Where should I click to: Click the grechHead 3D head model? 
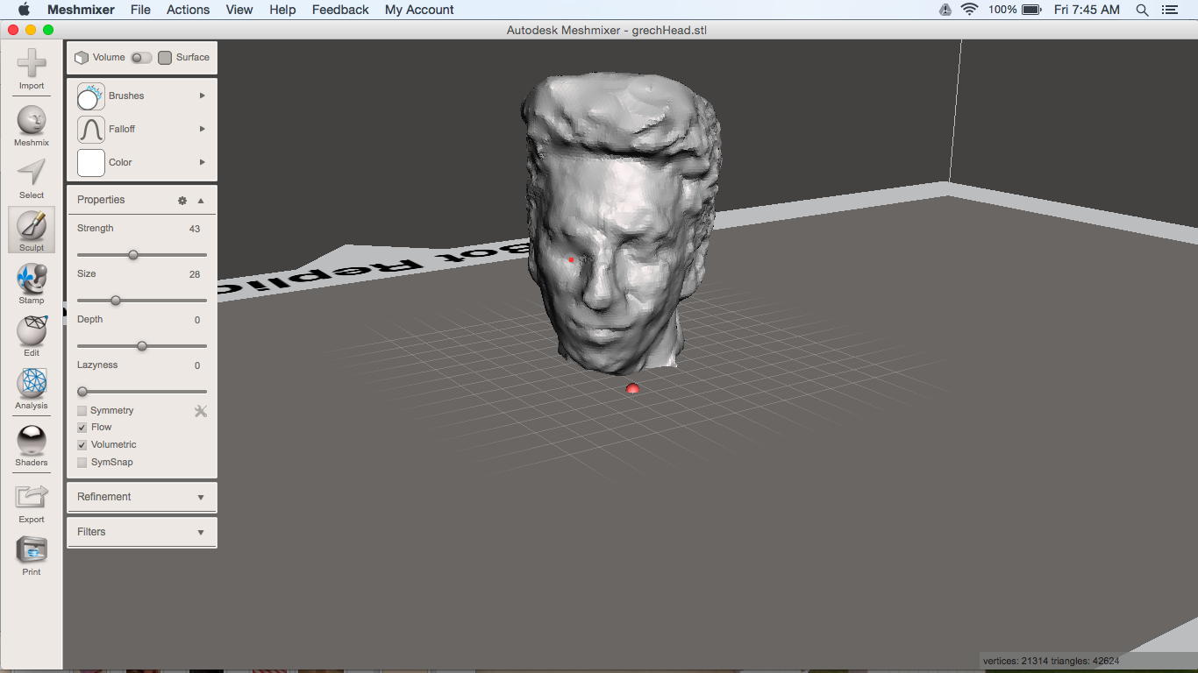[621, 222]
